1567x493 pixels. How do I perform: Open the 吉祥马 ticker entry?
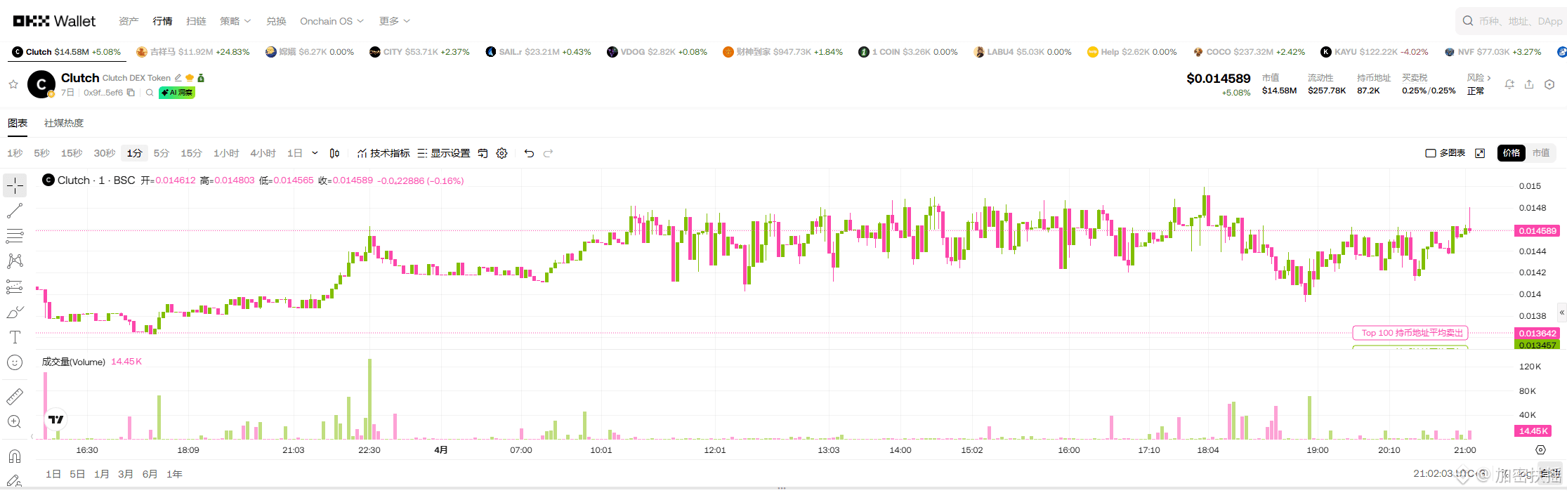click(192, 52)
